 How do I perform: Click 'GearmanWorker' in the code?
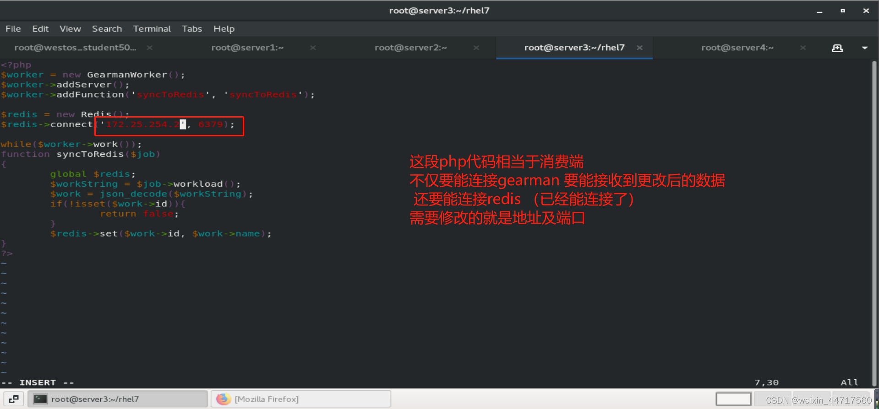pyautogui.click(x=127, y=75)
